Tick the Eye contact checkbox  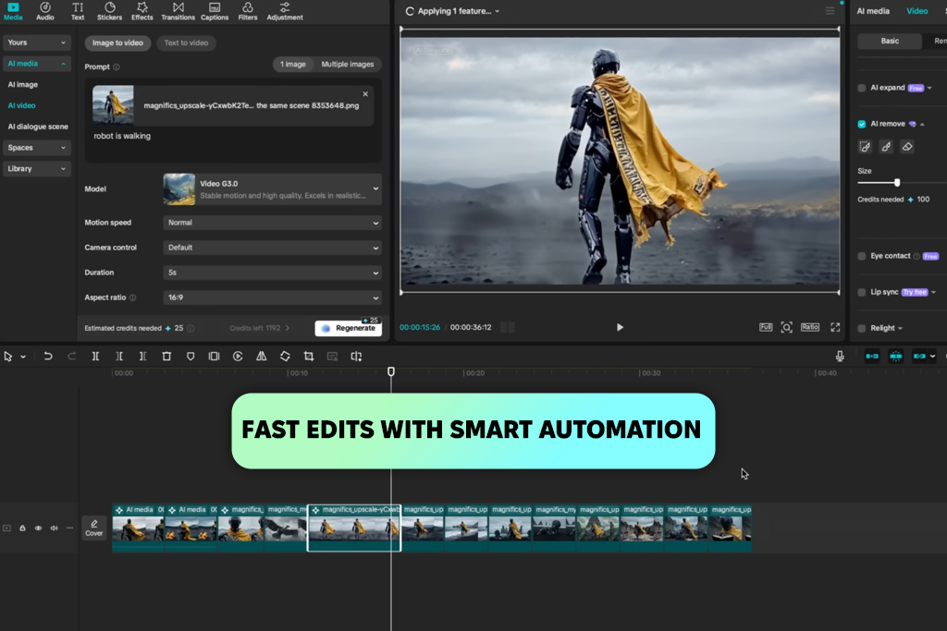tap(862, 256)
